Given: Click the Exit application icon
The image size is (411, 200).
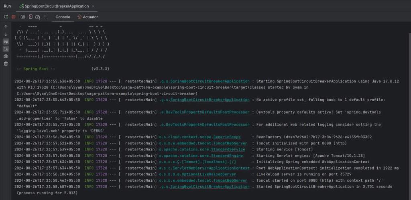Looking at the screenshot, I should (x=31, y=17).
